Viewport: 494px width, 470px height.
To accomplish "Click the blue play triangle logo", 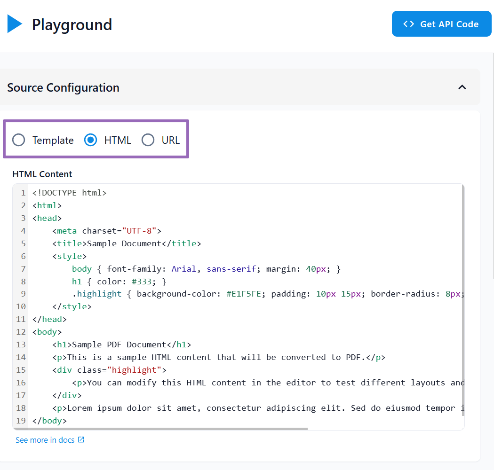I will tap(14, 23).
